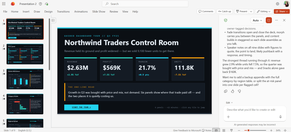Switch to Normal view in status bar

point(216,130)
